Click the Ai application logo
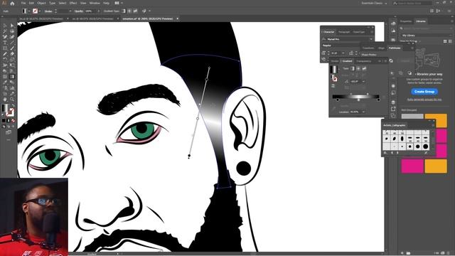Viewport: 455px width, 256px height. click(x=4, y=3)
